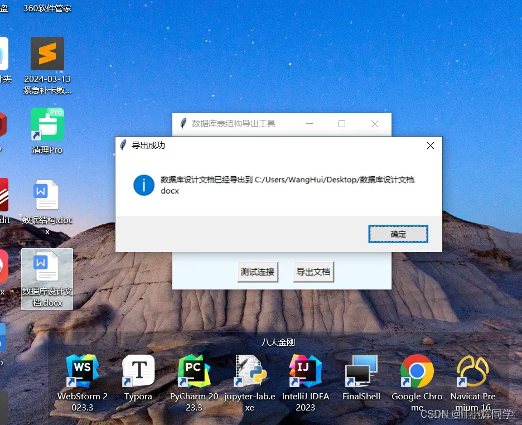This screenshot has width=522, height=425.
Task: Launch PyCharm 2023.3
Action: coord(194,371)
